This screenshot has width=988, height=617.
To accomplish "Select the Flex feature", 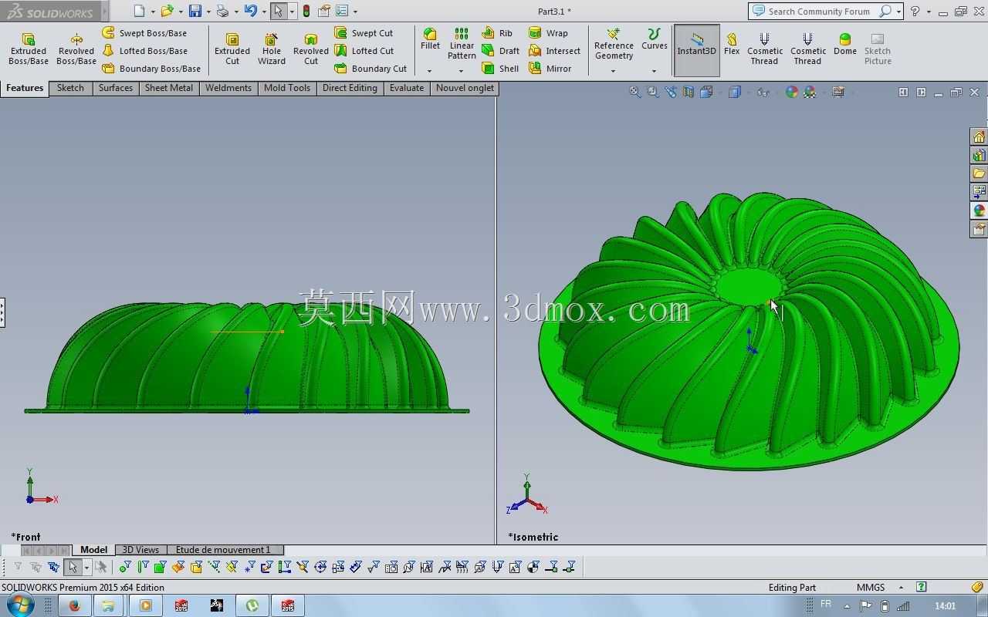I will [x=732, y=44].
